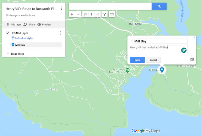
Task: Click the blue search magnifier button
Action: [x=159, y=6]
